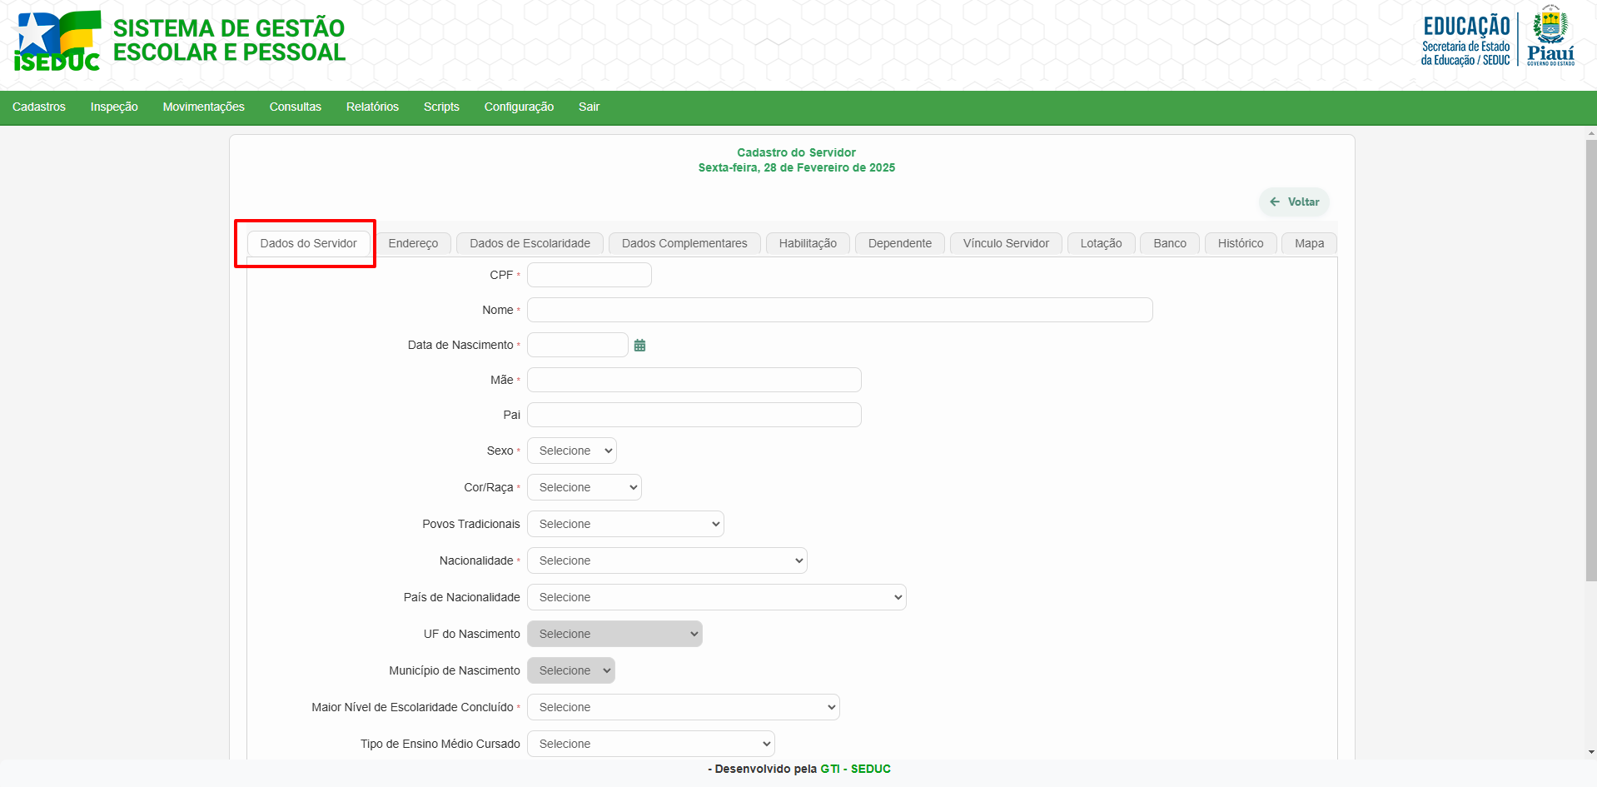Click the iSEDUC logo in the header

(57, 41)
